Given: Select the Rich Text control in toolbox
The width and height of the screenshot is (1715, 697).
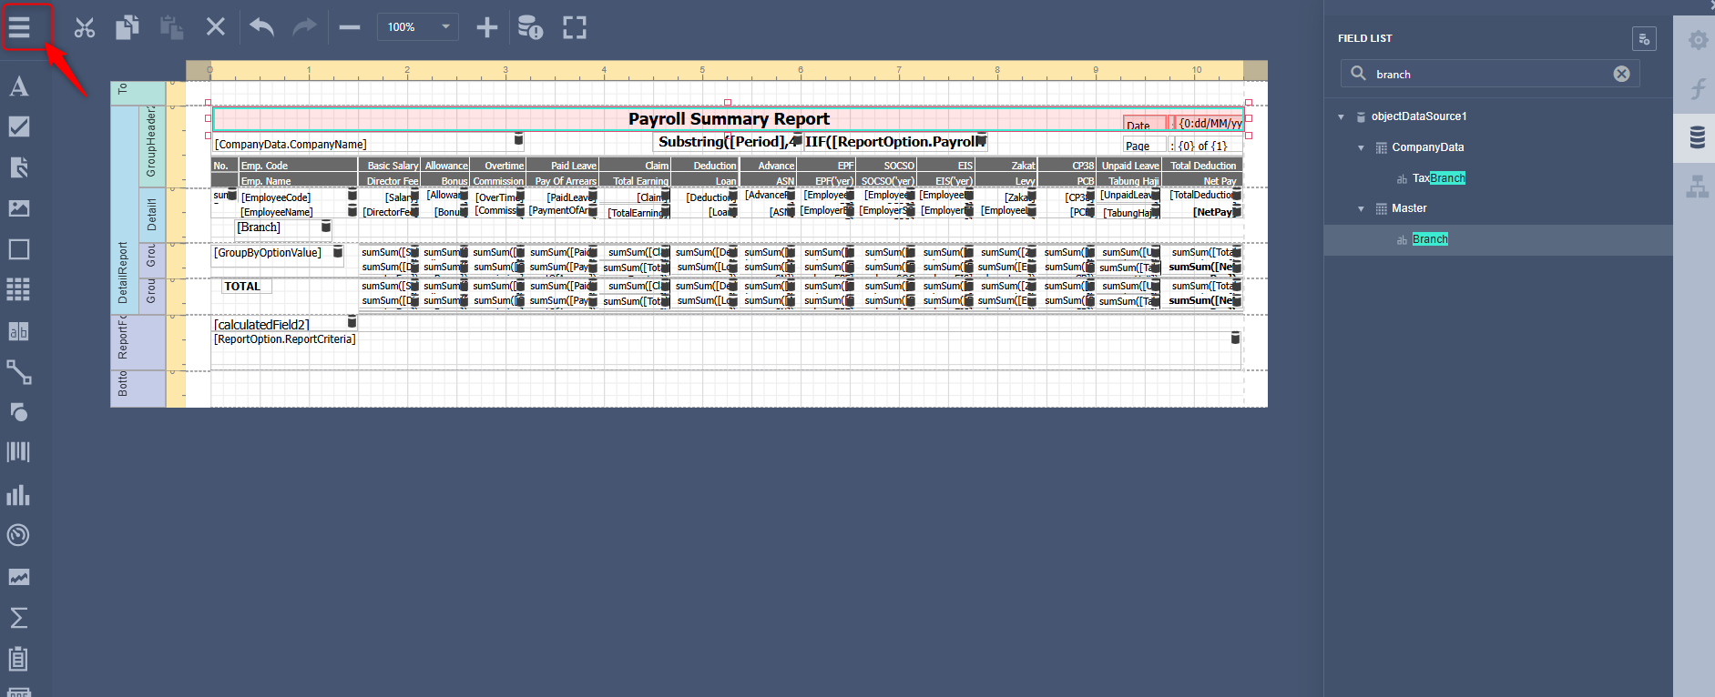Looking at the screenshot, I should (18, 167).
